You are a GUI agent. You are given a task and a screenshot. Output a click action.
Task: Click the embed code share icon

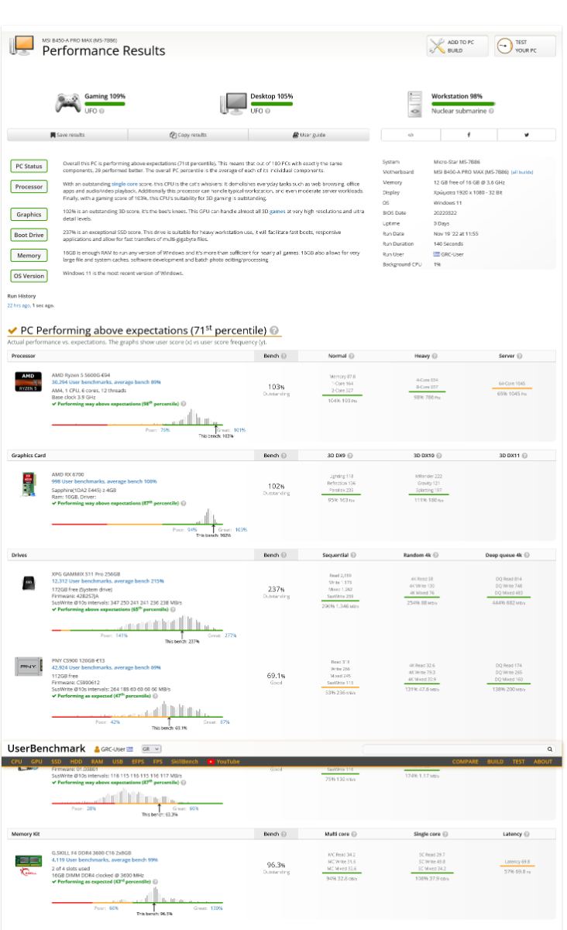pos(411,135)
